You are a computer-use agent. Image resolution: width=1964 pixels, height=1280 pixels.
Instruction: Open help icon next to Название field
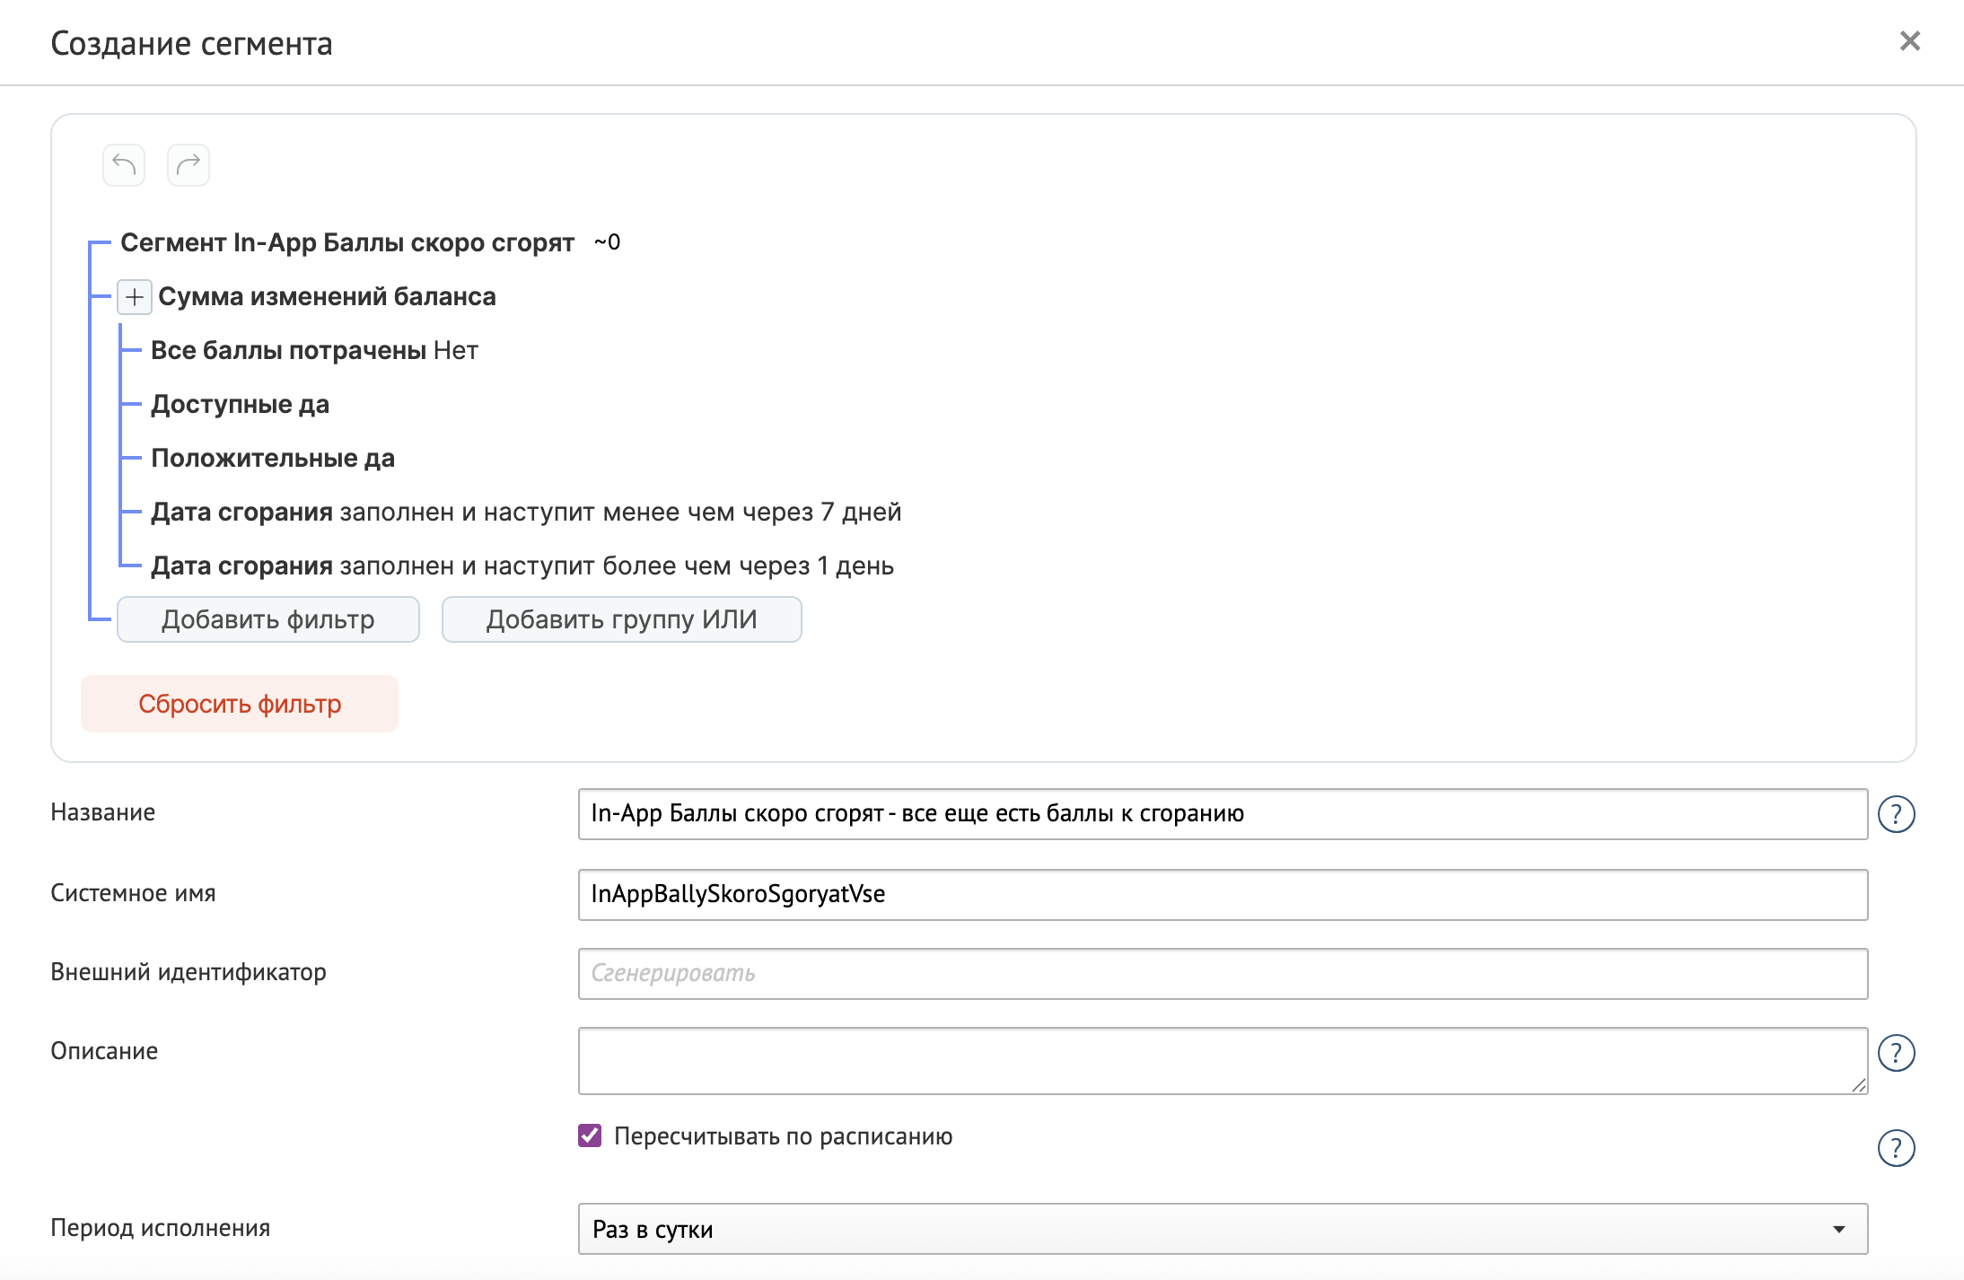1897,814
